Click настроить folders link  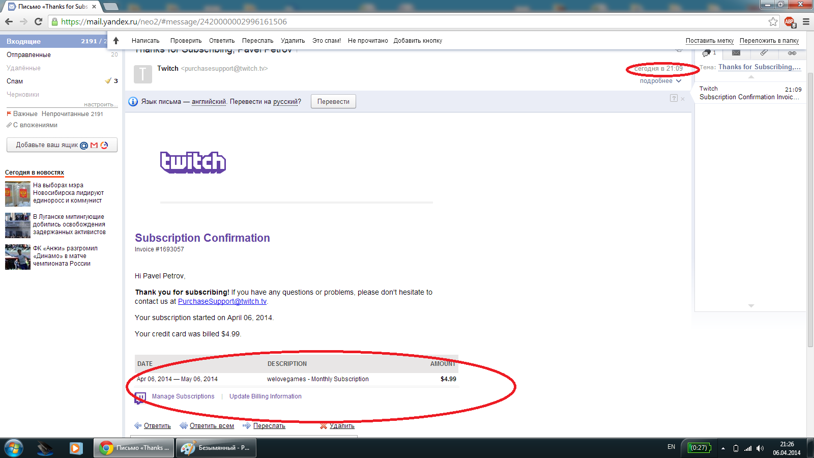[x=101, y=104]
